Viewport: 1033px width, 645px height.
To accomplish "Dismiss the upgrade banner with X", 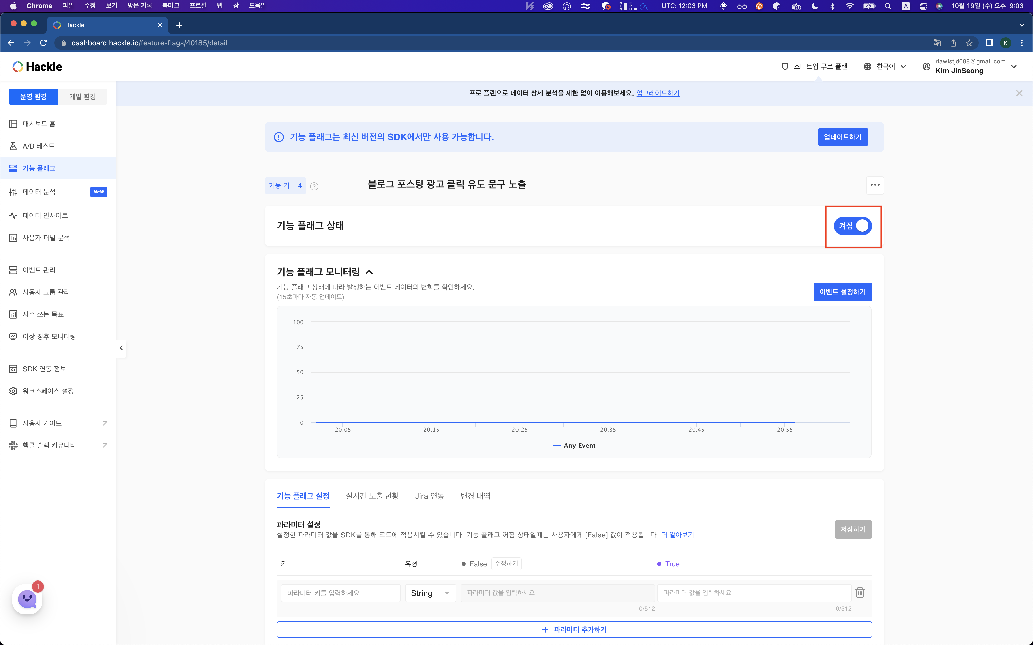I will point(1019,93).
